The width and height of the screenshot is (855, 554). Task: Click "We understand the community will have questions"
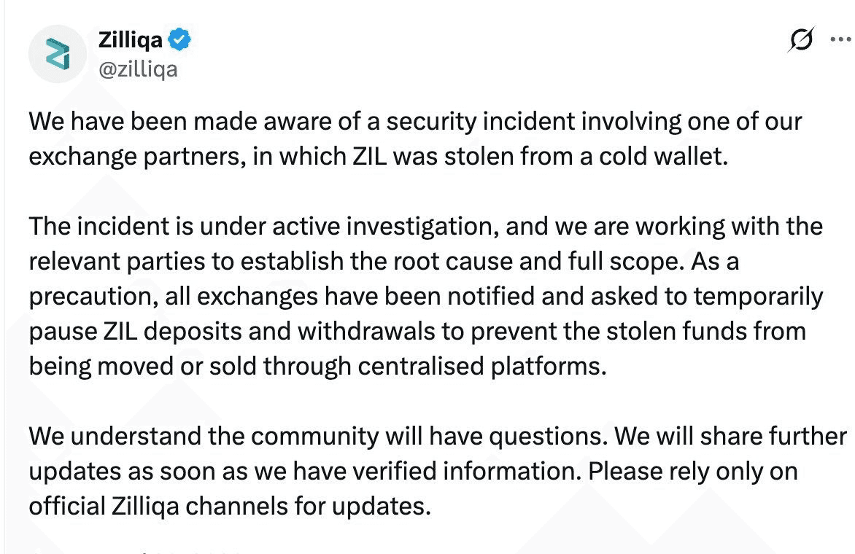[317, 437]
